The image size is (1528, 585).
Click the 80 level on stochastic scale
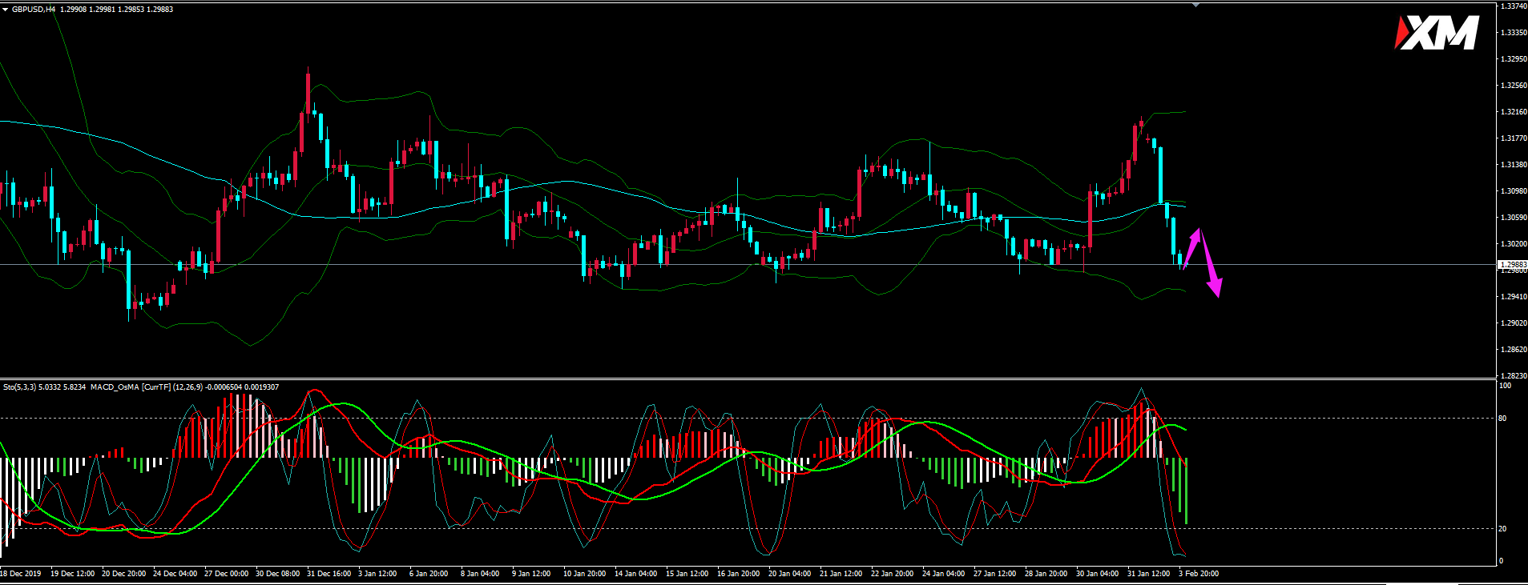pyautogui.click(x=1502, y=418)
